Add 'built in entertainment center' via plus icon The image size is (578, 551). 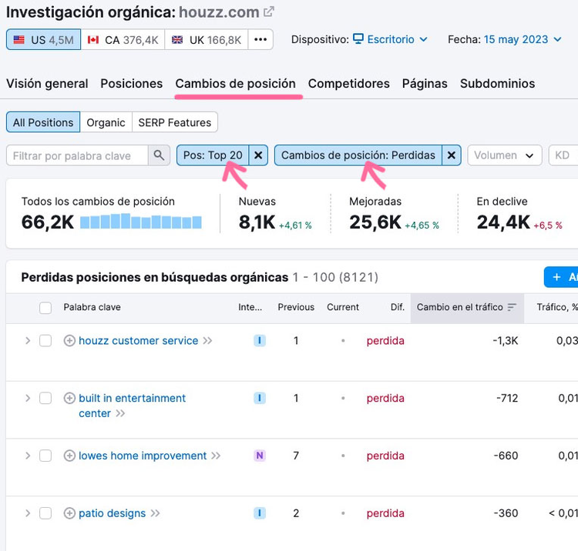click(69, 398)
